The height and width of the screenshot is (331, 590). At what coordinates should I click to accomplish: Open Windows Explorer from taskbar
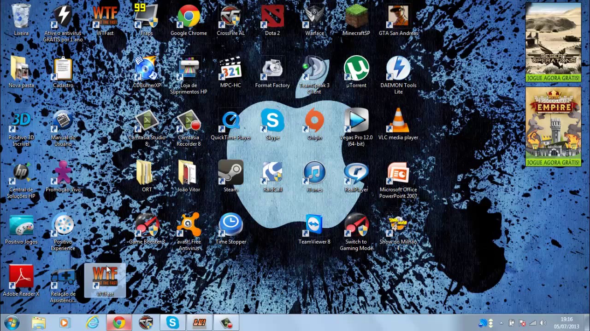39,323
